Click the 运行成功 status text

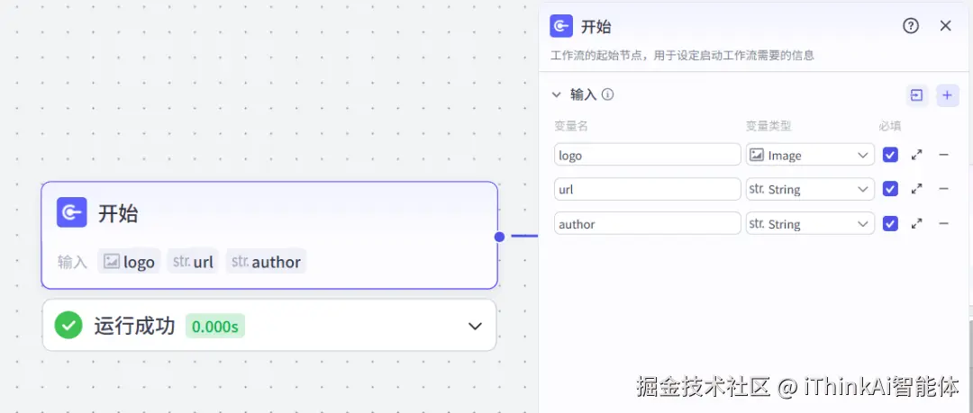[x=134, y=326]
